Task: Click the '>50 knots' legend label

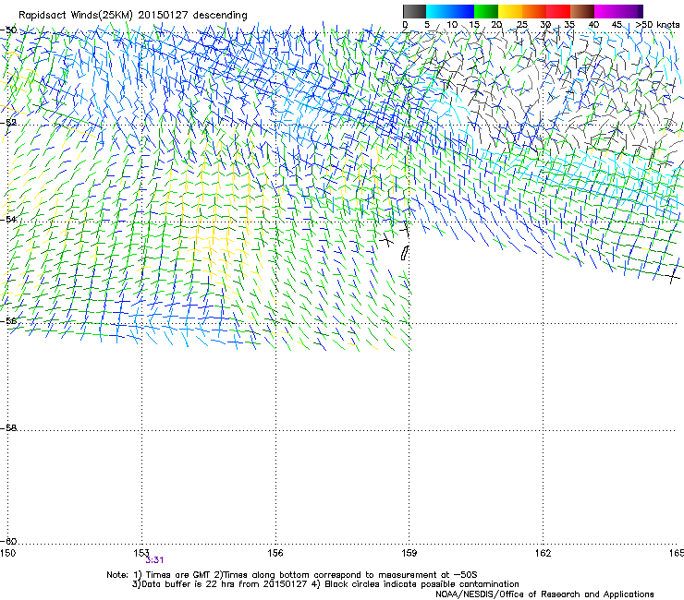Action: [657, 25]
